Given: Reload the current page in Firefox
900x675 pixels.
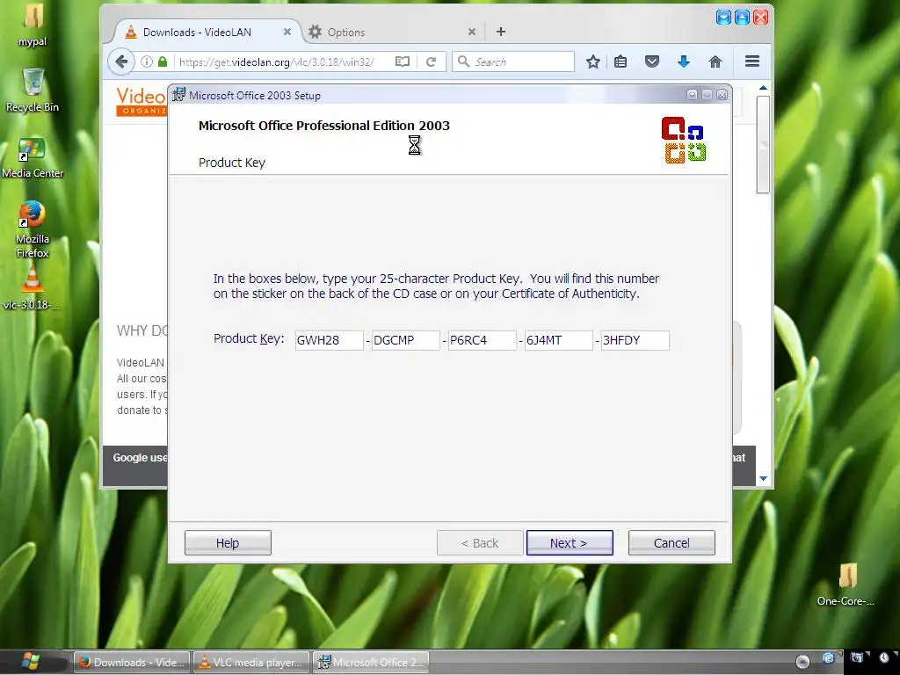Looking at the screenshot, I should 431,62.
